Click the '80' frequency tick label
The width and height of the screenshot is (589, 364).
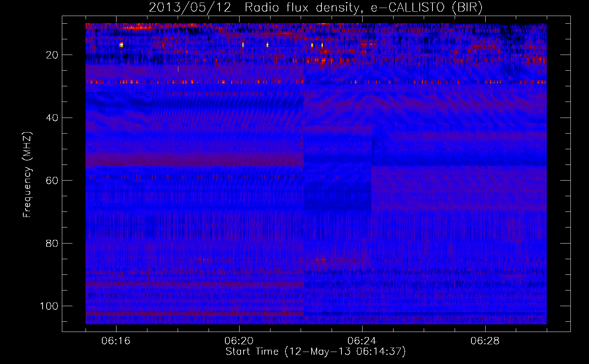click(52, 243)
